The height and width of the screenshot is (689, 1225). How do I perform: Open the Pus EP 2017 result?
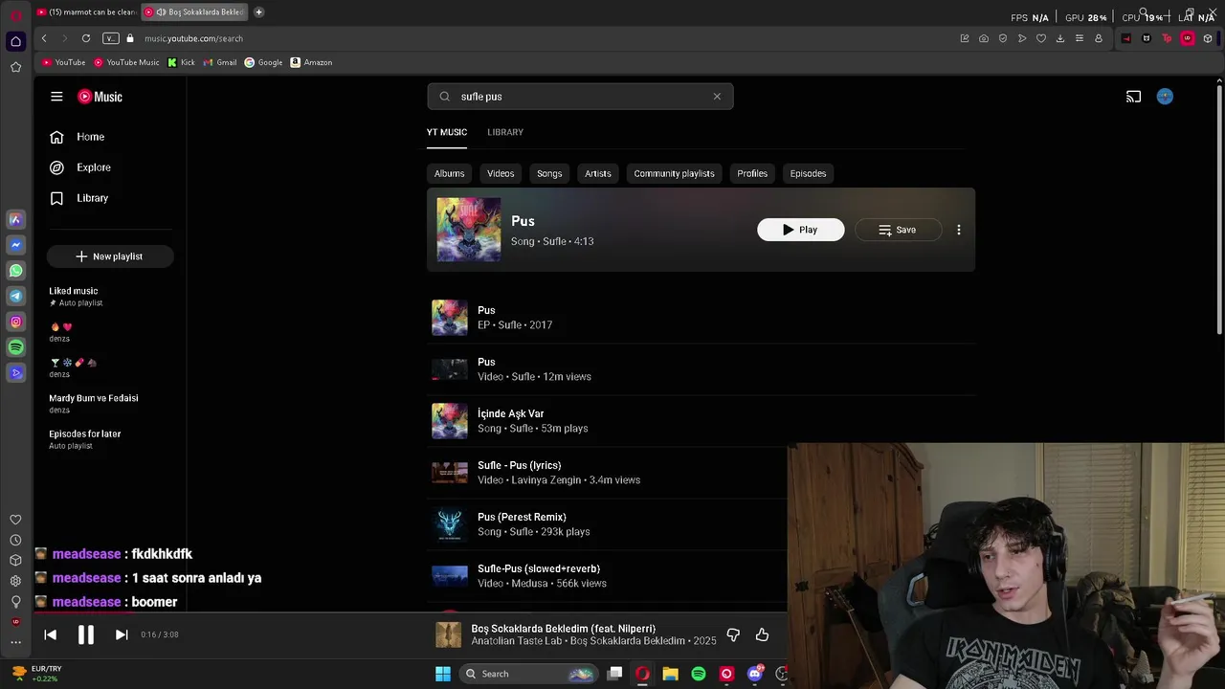click(701, 318)
